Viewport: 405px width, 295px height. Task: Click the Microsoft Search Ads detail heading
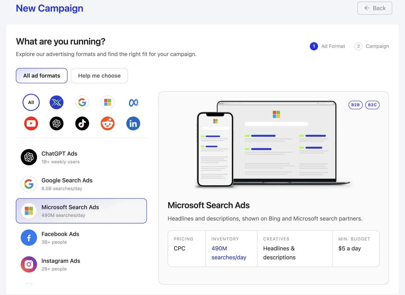click(209, 205)
